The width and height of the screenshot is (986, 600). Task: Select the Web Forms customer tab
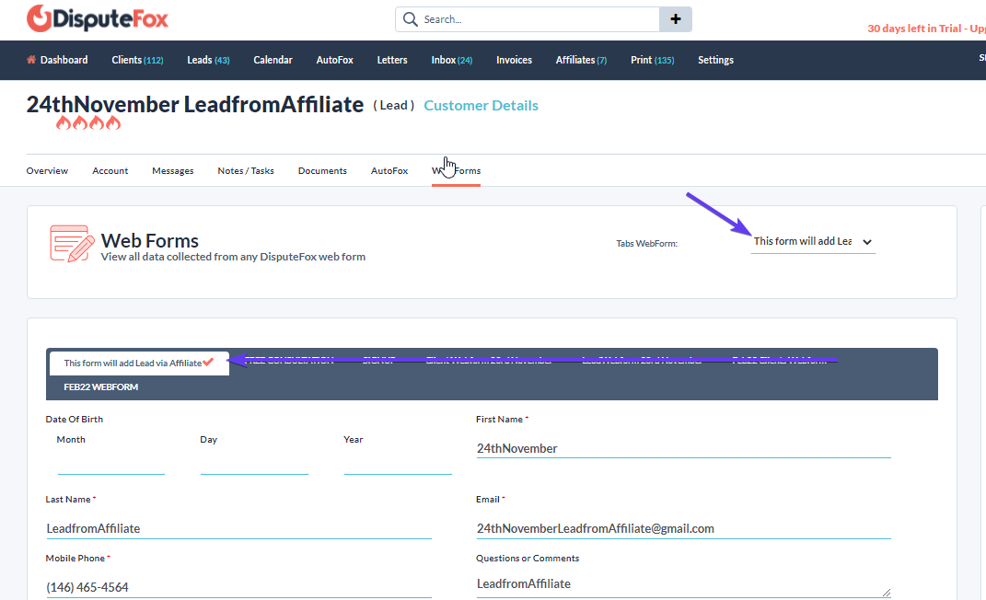coord(456,171)
